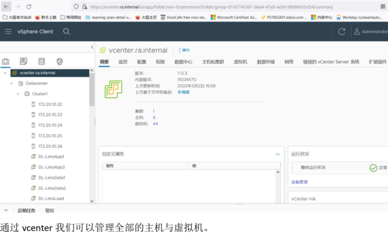The image size is (388, 236).
Task: Select DL-LimsData1 virtual machine
Action: tap(52, 178)
